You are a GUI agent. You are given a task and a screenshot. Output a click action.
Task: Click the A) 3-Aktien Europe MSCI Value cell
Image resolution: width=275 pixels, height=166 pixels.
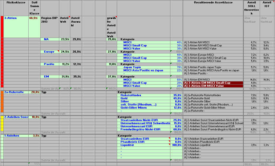213,61
